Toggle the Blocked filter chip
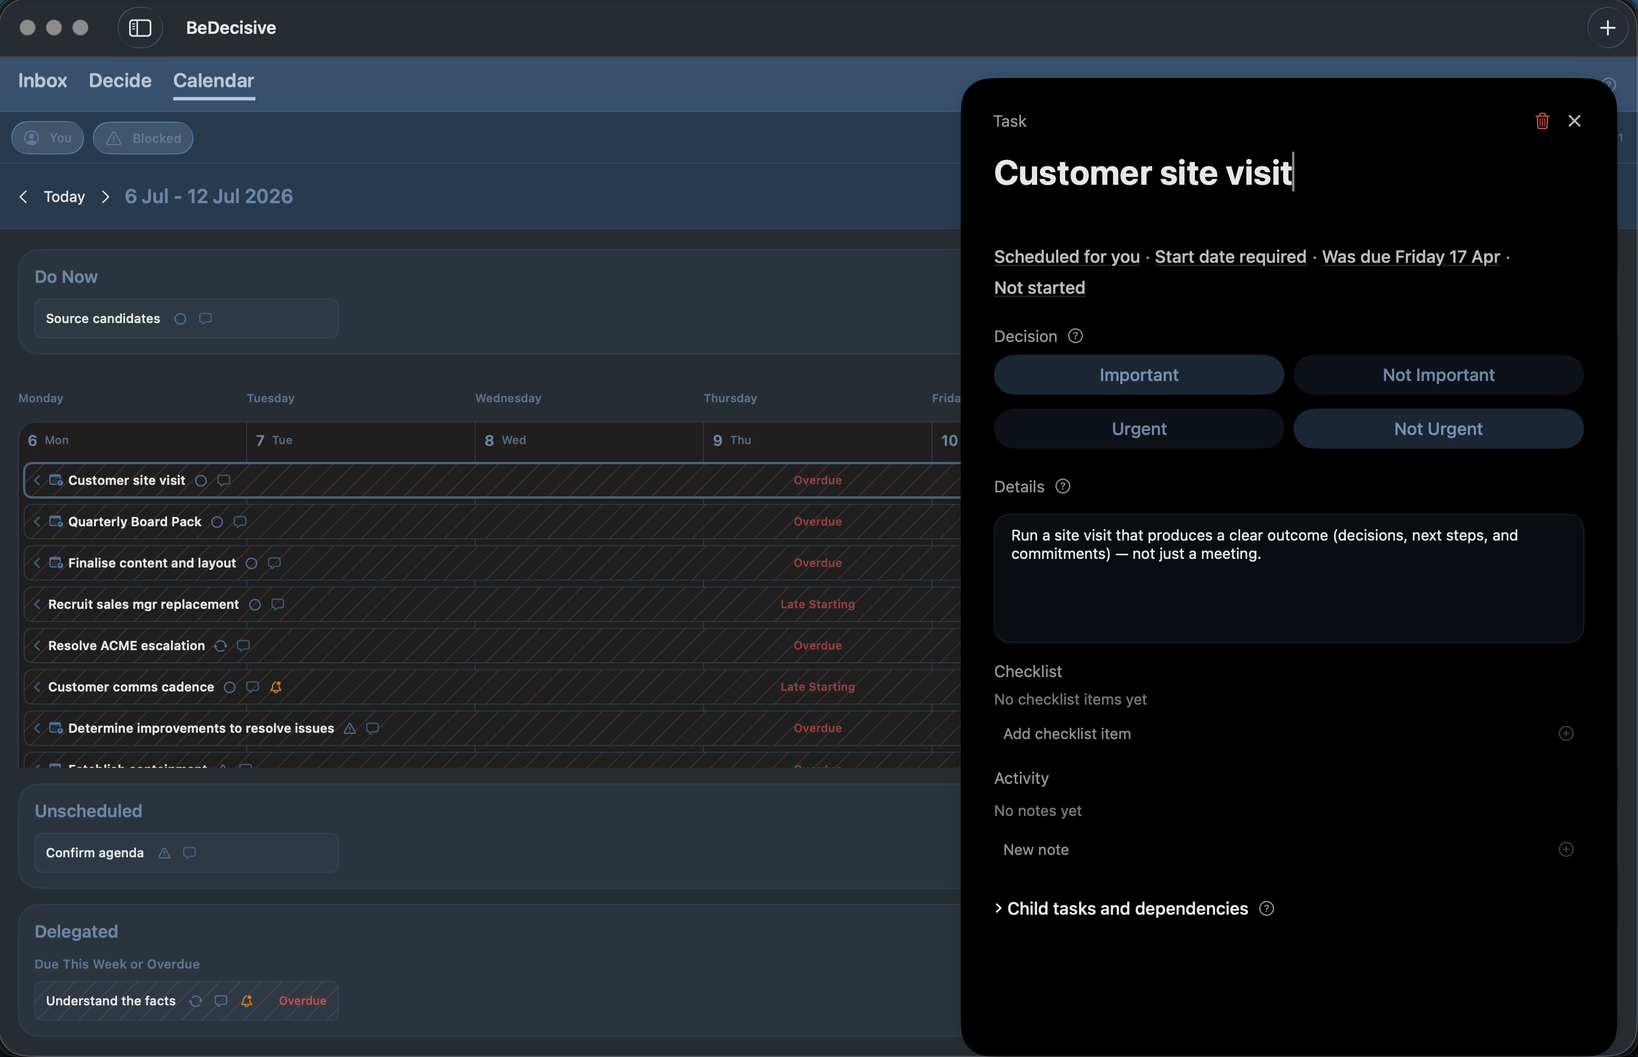Screen dimensions: 1638x1057 coord(143,138)
